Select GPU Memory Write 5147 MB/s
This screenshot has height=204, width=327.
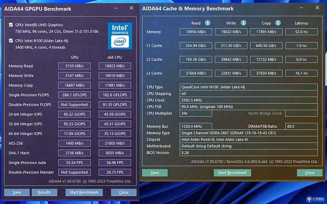74,76
